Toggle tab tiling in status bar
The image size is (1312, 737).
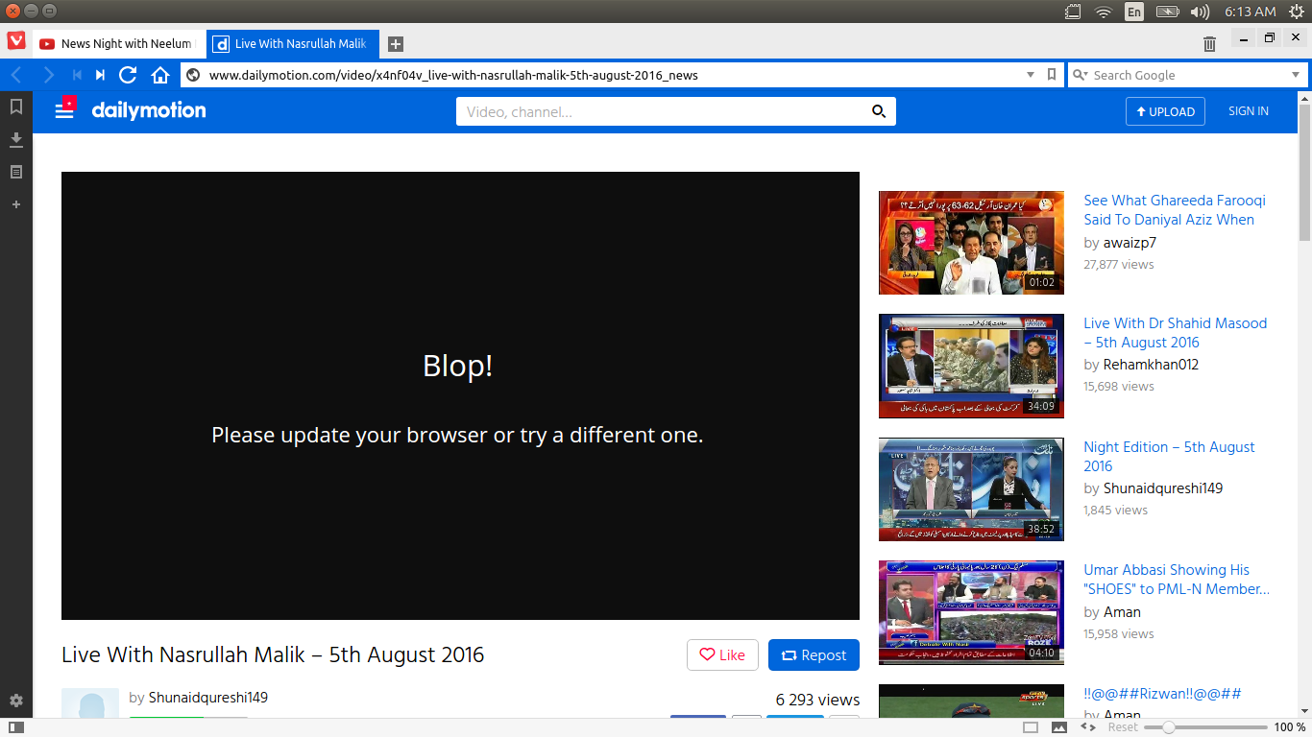(x=1031, y=727)
